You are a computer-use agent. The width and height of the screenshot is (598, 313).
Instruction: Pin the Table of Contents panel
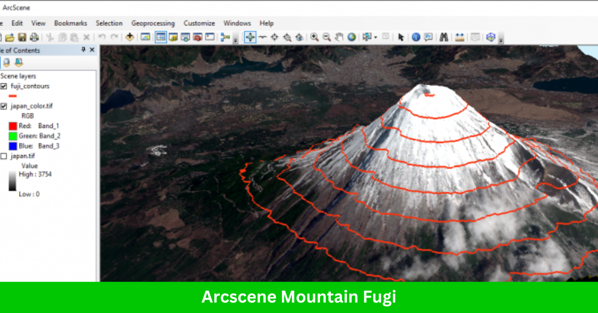coord(85,50)
